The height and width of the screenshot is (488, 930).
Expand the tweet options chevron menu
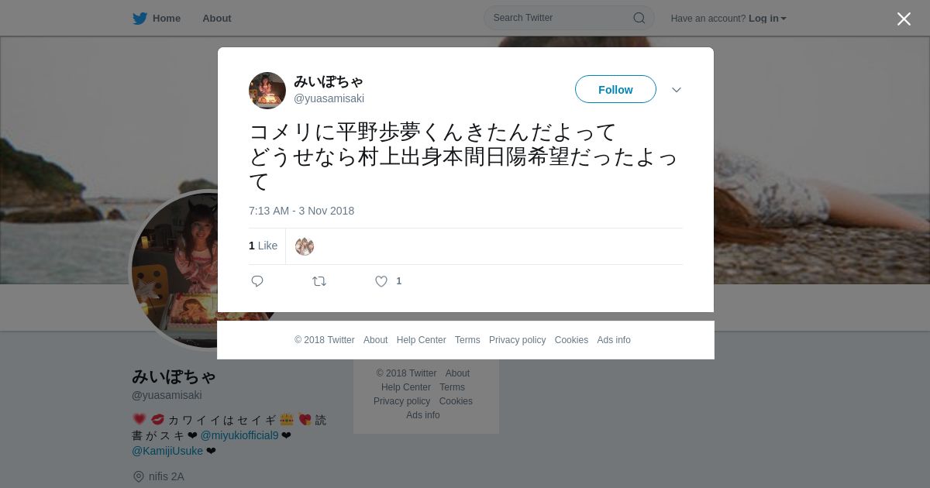point(677,90)
